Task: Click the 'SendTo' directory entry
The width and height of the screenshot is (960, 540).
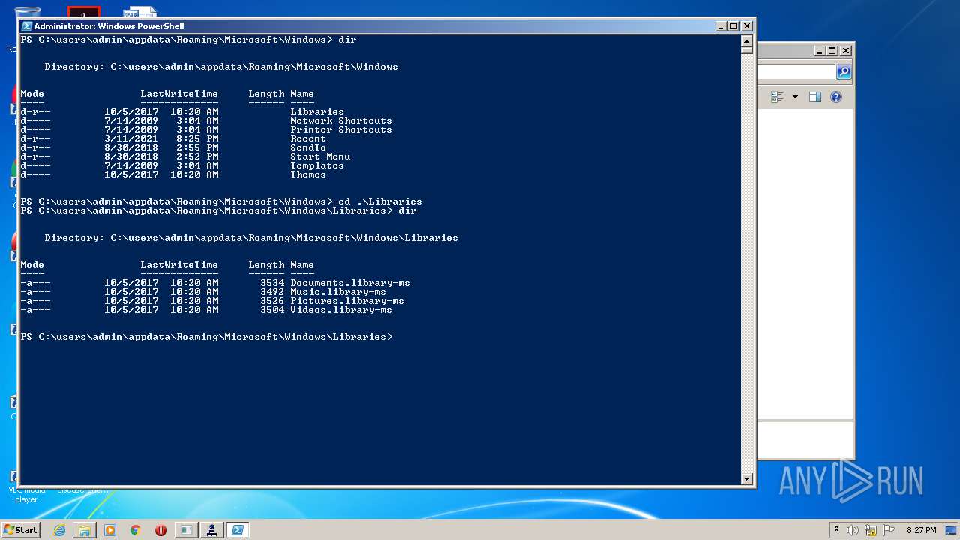Action: (x=308, y=148)
